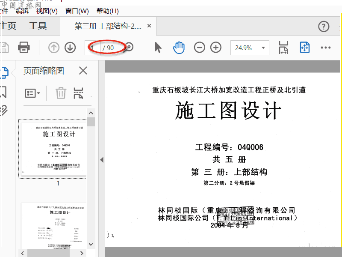Click the 共五册 line in document
The height and width of the screenshot is (257, 342).
(x=229, y=159)
